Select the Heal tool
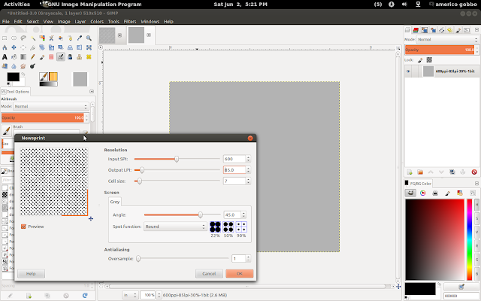 [89, 57]
